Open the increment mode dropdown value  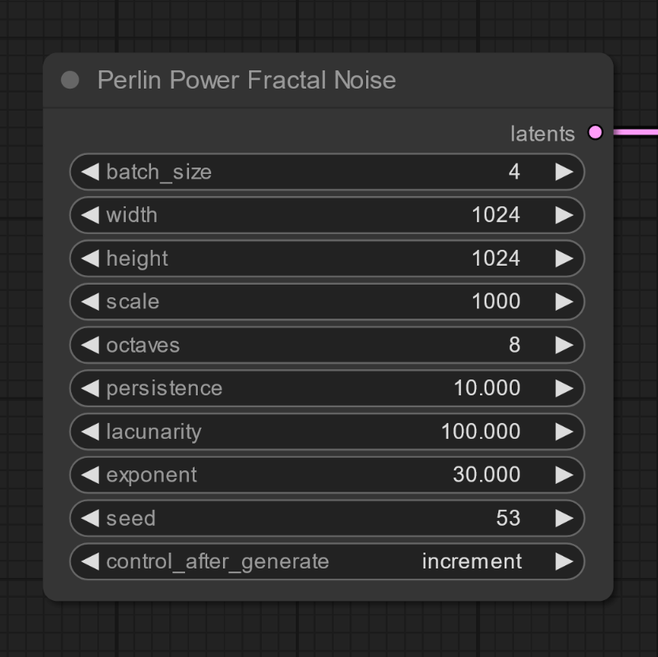471,561
